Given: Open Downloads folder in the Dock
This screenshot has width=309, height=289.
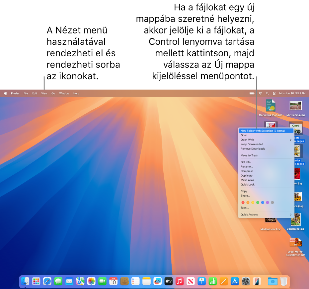Looking at the screenshot, I should click(x=273, y=281).
